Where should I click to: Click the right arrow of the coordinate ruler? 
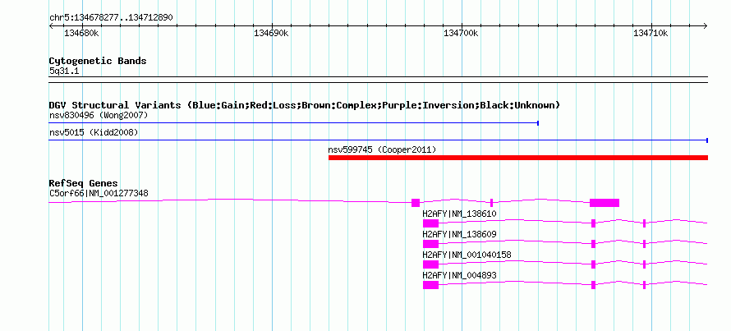706,26
